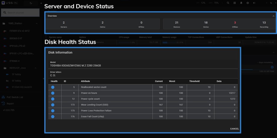Add a new tab with plus button
Viewport: 277px width, 138px height.
[x=41, y=3]
